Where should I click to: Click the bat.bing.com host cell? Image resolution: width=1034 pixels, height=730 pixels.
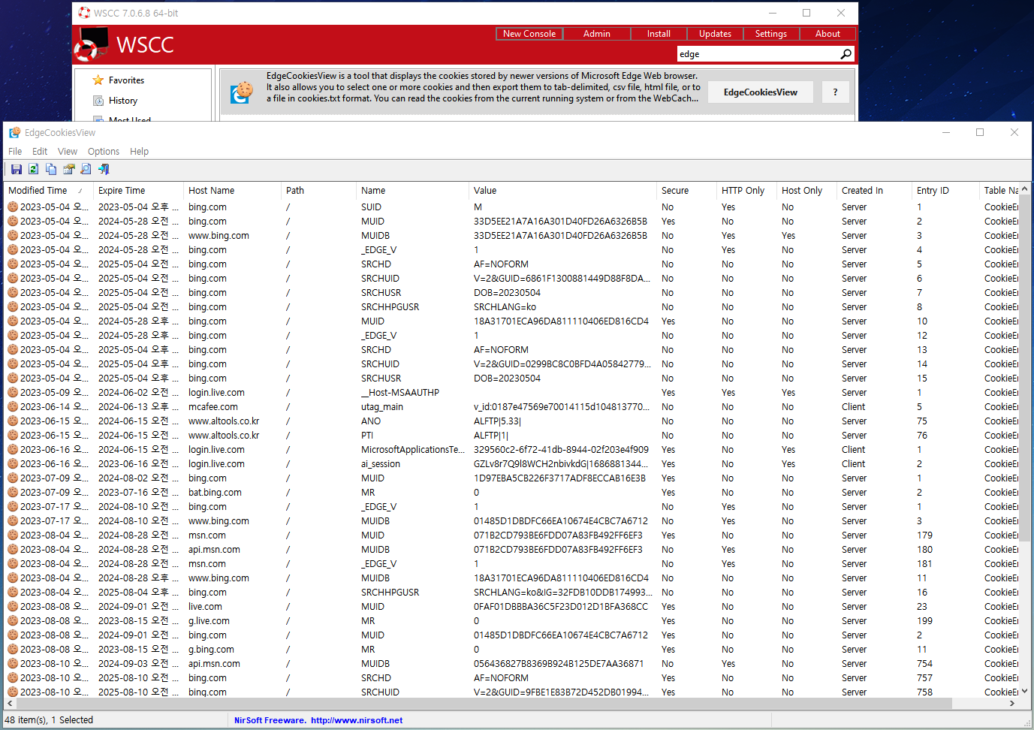point(215,493)
